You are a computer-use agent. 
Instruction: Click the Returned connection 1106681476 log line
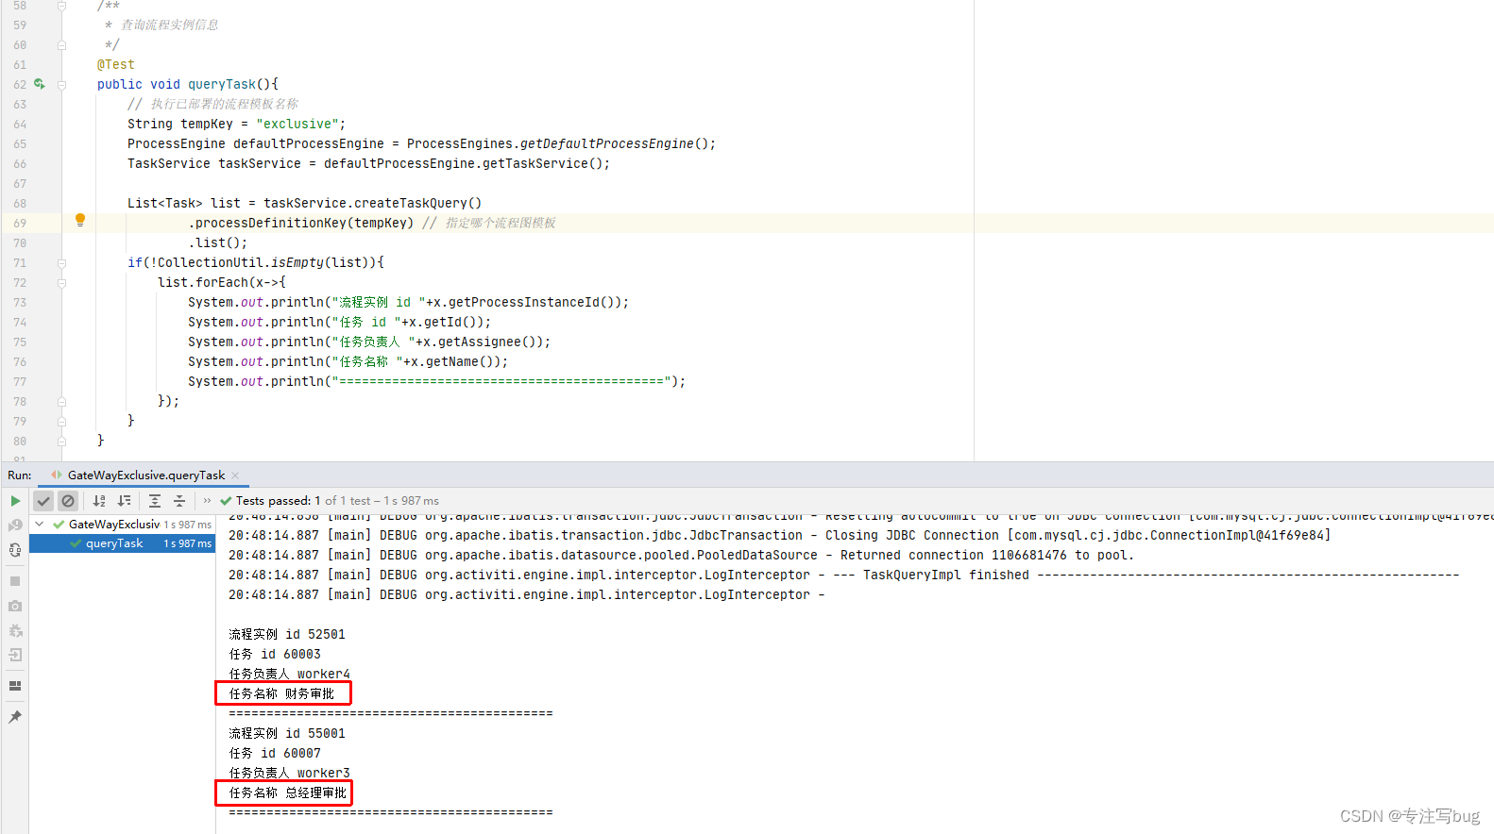[681, 555]
